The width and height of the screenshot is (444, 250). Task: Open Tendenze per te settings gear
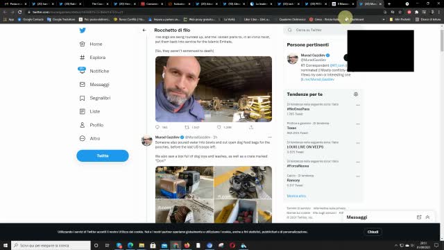pos(356,94)
